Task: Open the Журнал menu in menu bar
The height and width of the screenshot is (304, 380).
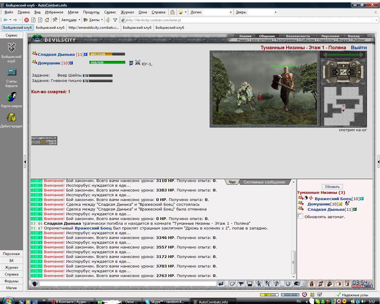Action: click(x=127, y=12)
